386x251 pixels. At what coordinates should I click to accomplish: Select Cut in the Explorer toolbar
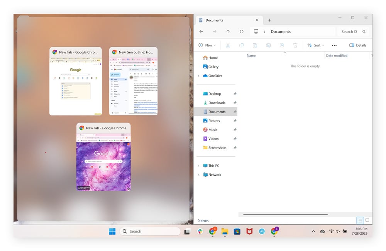pos(228,45)
